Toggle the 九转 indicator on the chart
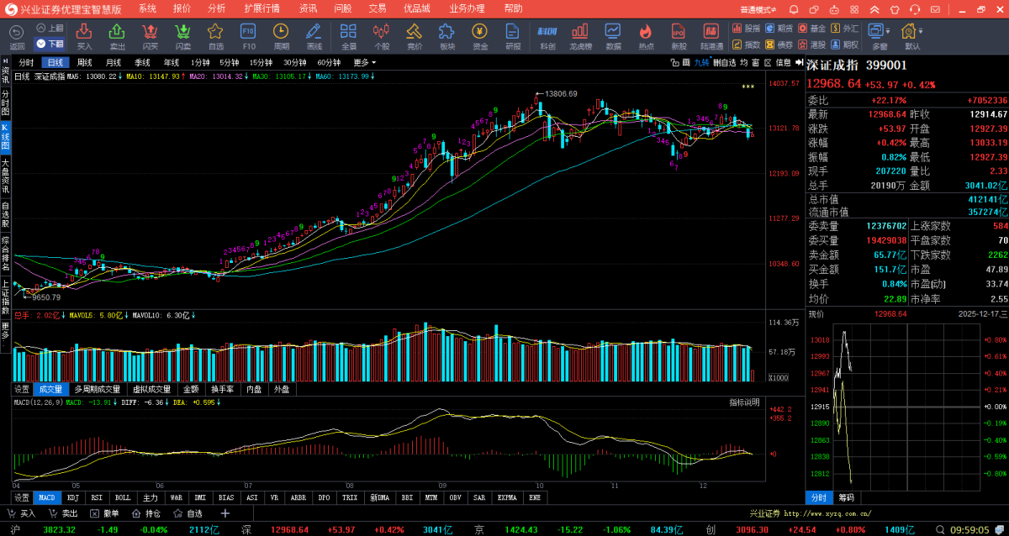The width and height of the screenshot is (1009, 536). tap(700, 63)
